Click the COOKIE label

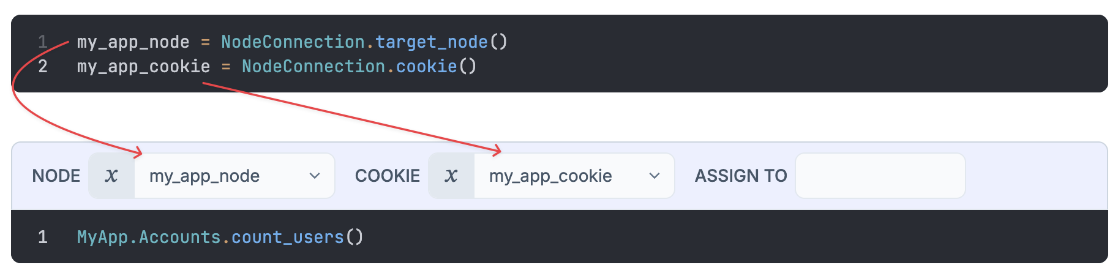click(x=387, y=176)
